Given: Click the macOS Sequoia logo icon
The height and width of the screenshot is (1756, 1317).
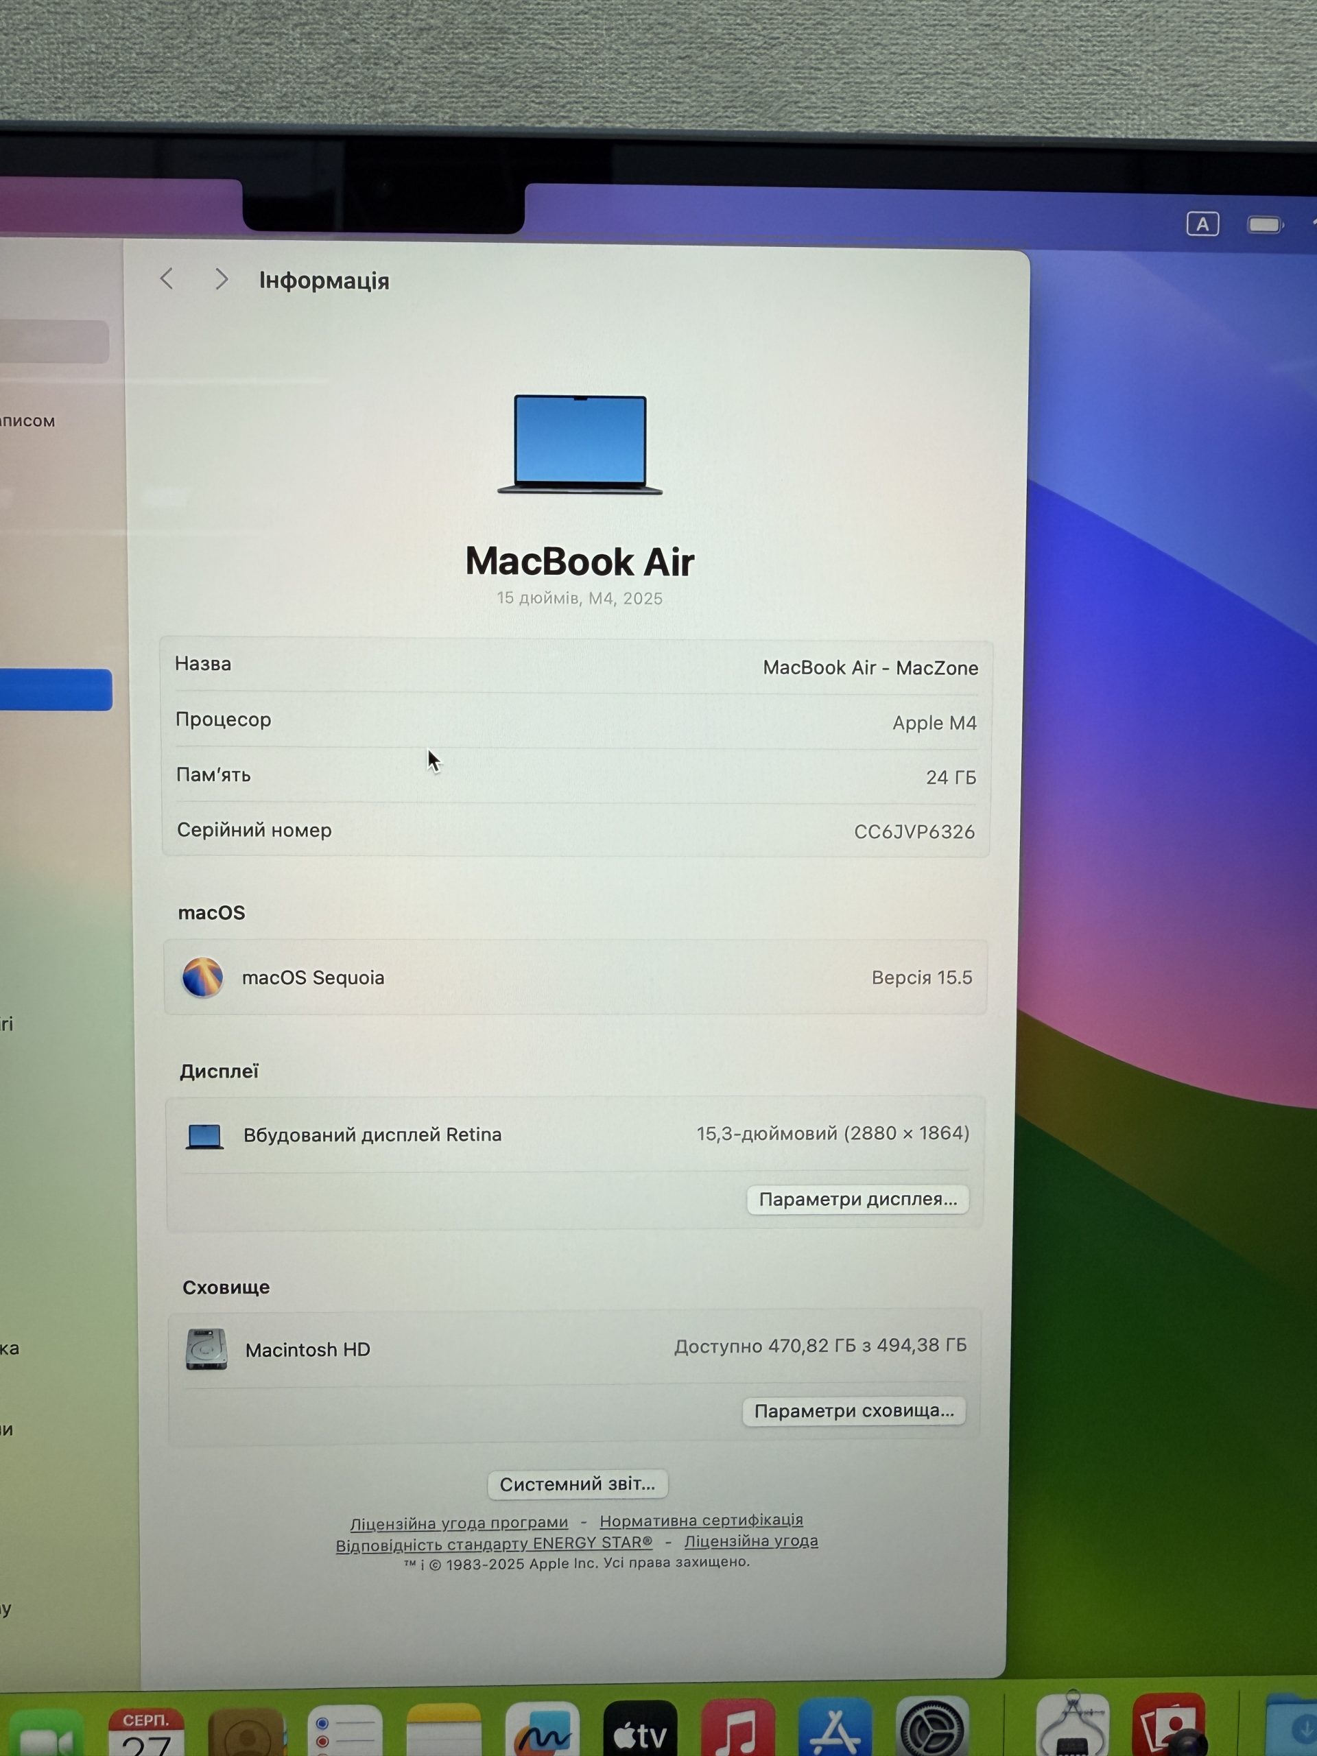Looking at the screenshot, I should point(202,977).
